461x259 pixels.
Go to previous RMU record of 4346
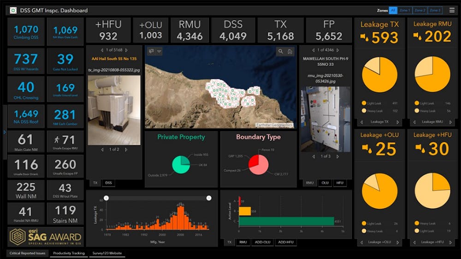[313, 50]
